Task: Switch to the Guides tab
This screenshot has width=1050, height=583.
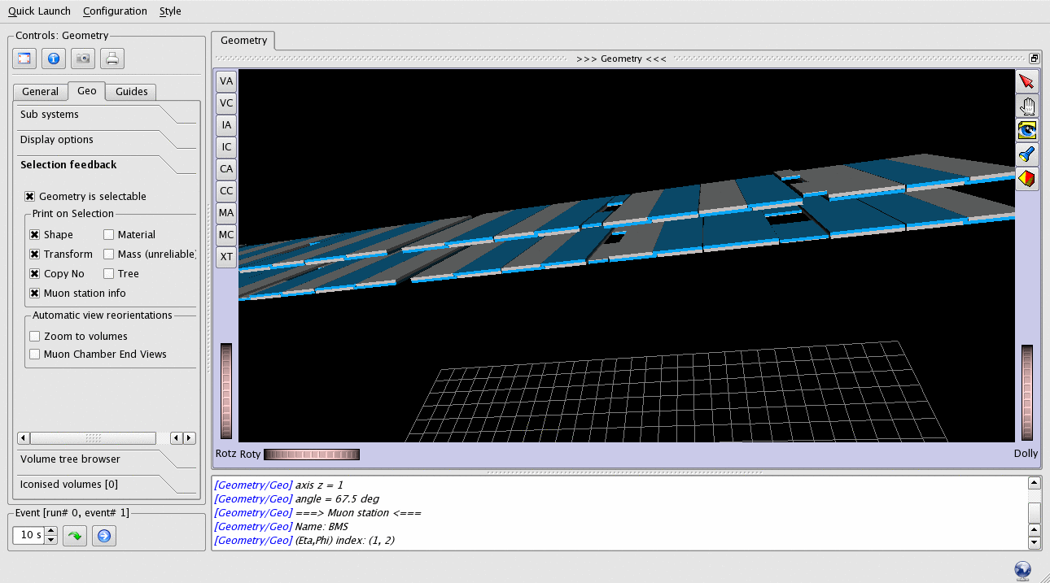Action: click(x=131, y=92)
